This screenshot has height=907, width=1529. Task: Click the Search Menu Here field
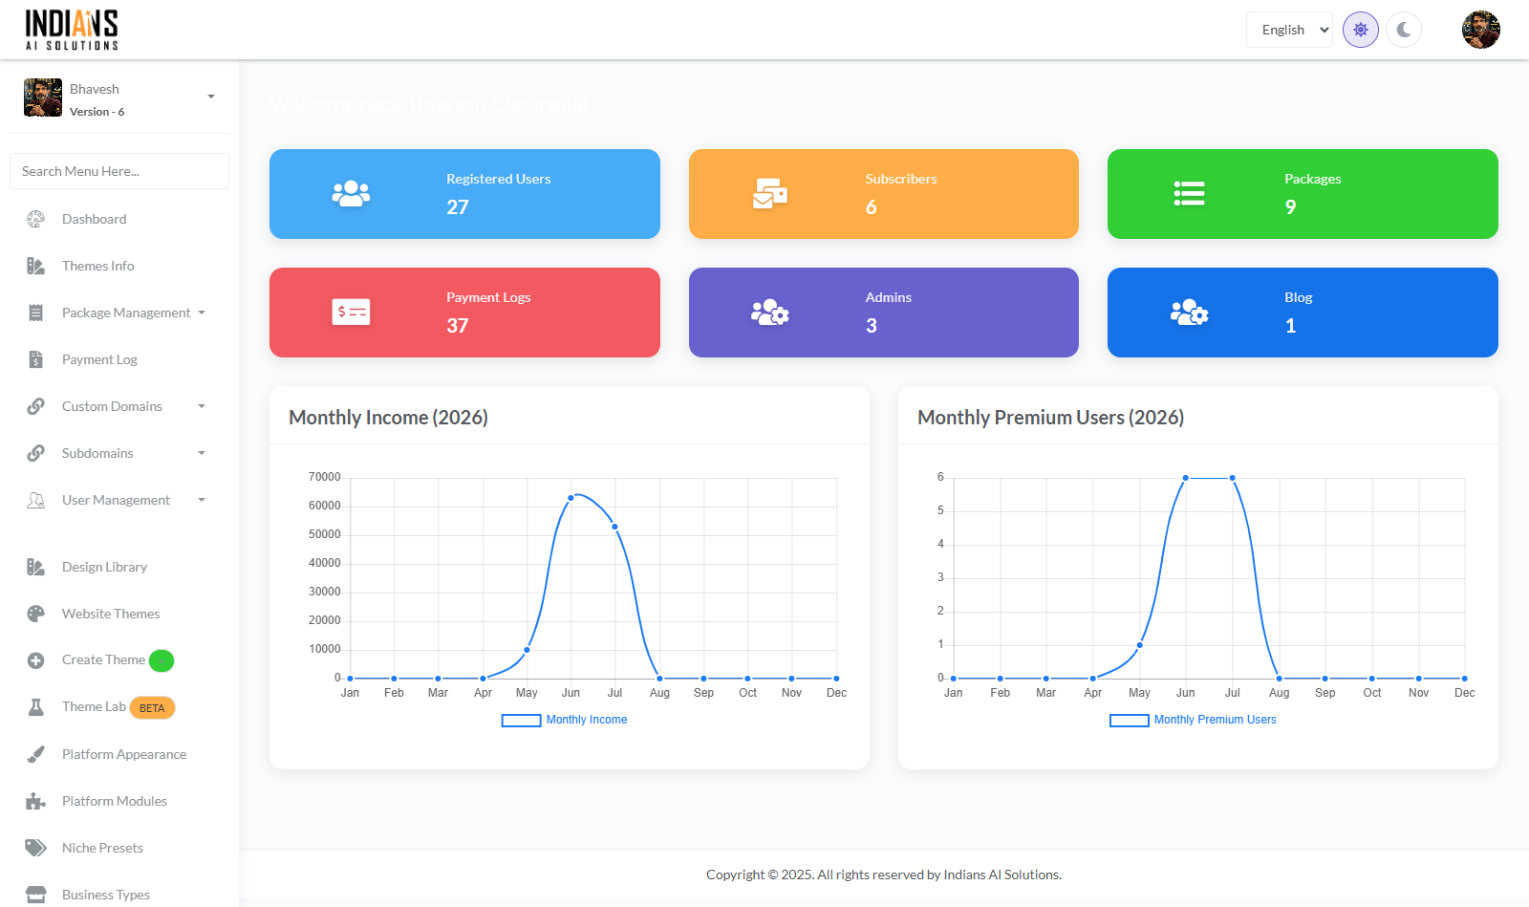[x=119, y=171]
